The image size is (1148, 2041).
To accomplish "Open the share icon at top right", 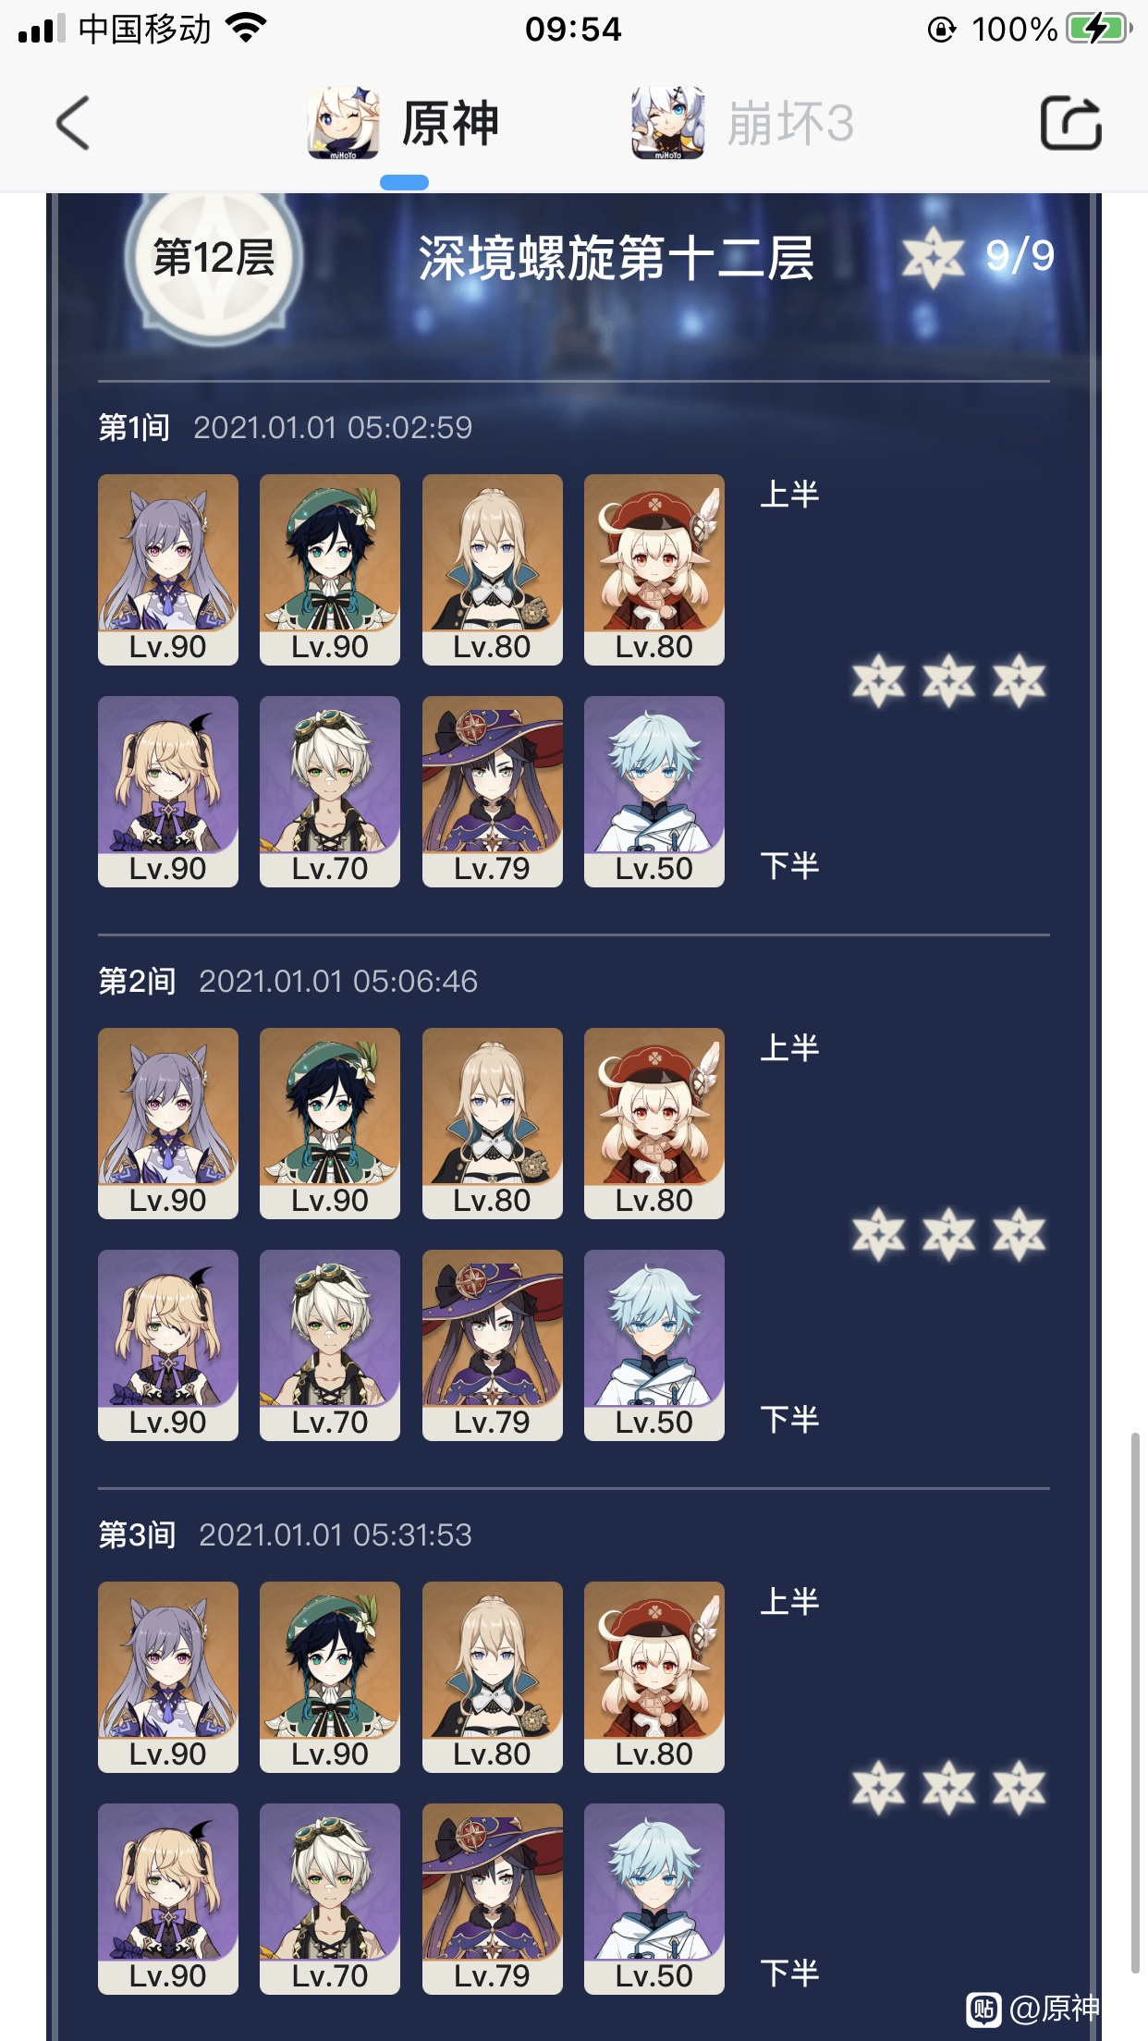I will pos(1070,123).
